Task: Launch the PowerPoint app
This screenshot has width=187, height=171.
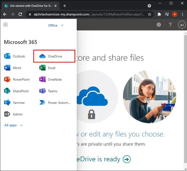Action: (x=17, y=80)
